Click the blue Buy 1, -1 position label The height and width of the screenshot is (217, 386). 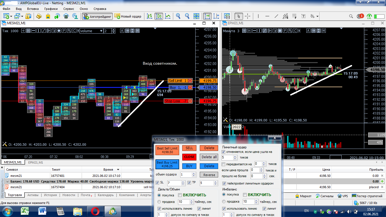coord(181,88)
